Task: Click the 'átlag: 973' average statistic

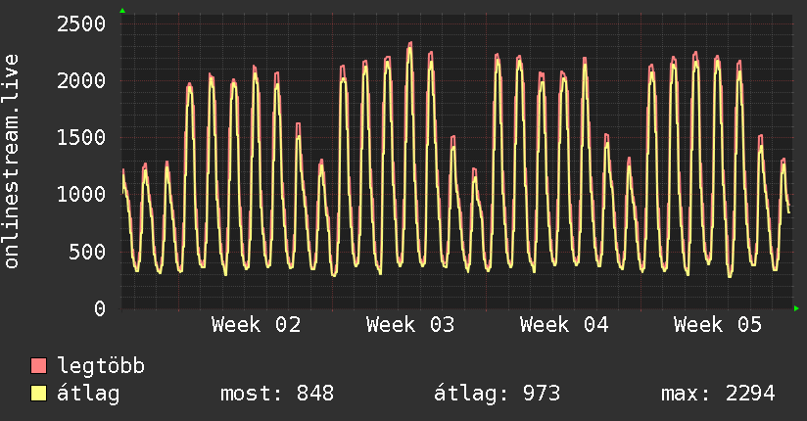Action: 497,394
